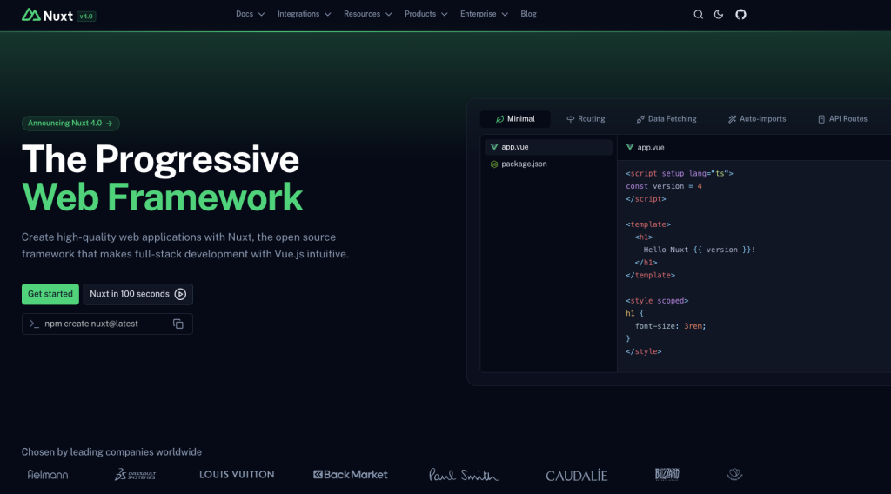Image resolution: width=891 pixels, height=494 pixels.
Task: Click the Fielmann company logo
Action: [48, 475]
